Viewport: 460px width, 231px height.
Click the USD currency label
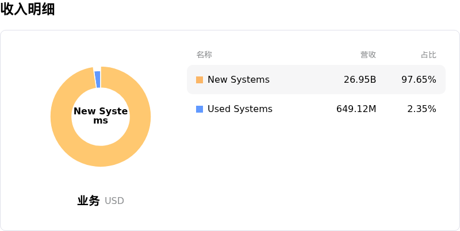(114, 201)
